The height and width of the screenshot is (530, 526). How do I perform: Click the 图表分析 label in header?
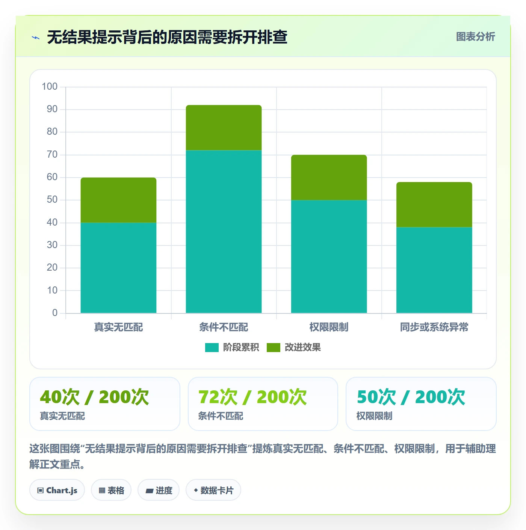[x=475, y=36]
